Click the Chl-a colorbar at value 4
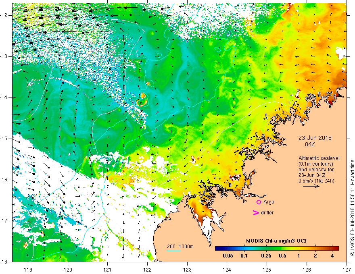This screenshot has height=274, width=355. click(x=332, y=249)
